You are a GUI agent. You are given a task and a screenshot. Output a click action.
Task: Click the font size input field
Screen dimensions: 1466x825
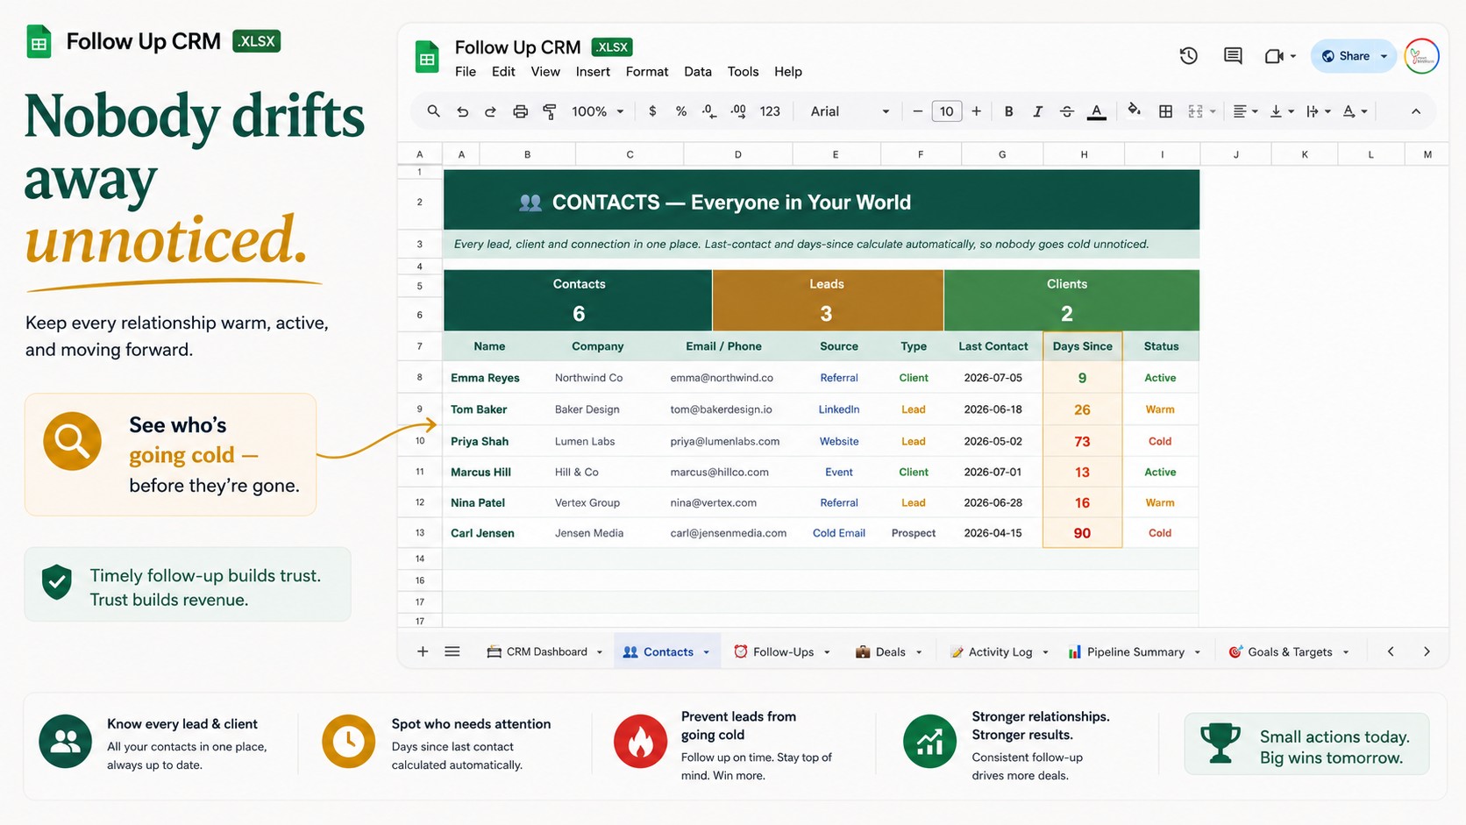[x=946, y=111]
